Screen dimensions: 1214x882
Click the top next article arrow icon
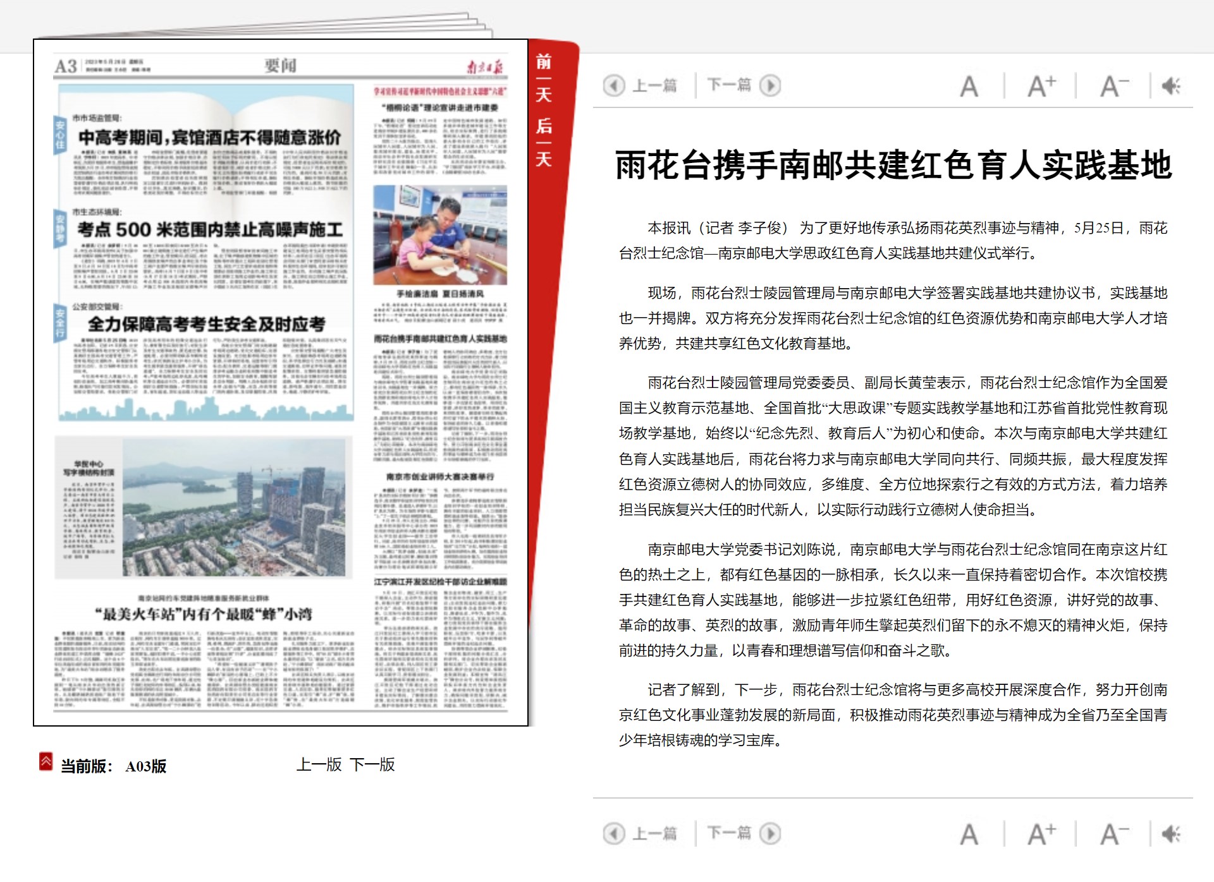[769, 85]
